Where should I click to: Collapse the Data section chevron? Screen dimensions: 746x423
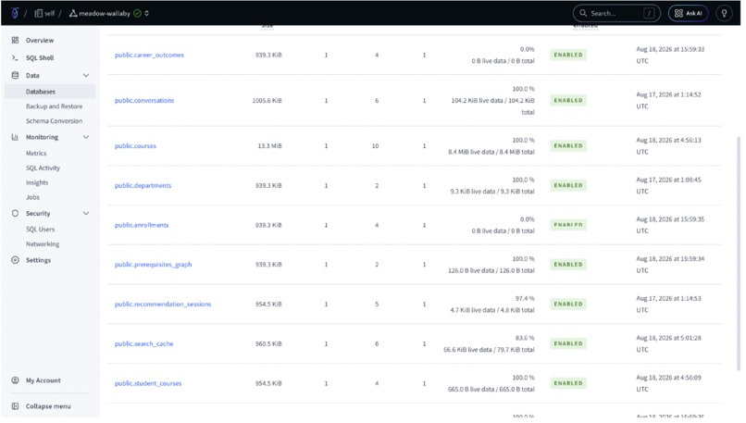tap(86, 75)
